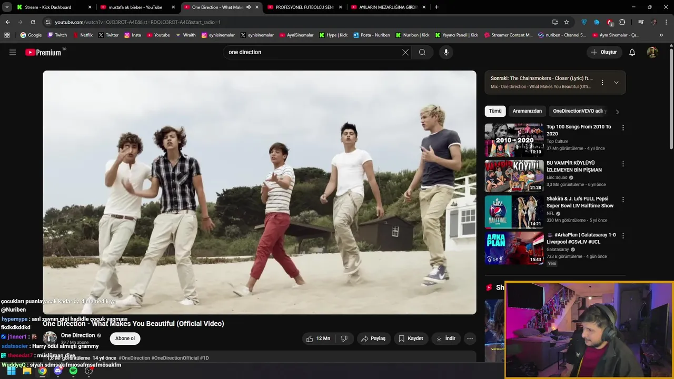
Task: Open the Netflix bookmark
Action: 83,35
